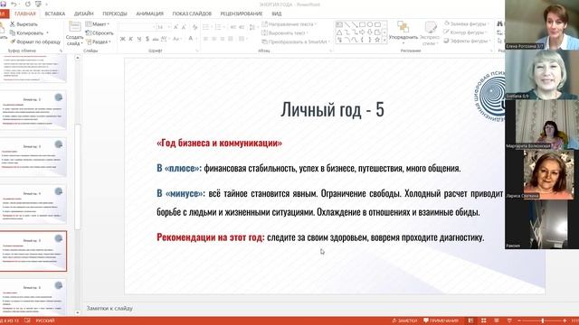The height and width of the screenshot is (325, 579).
Task: Toggle bulleted list
Action: (x=206, y=27)
